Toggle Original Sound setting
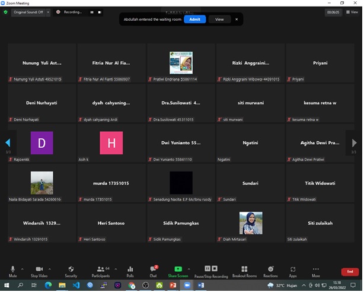364x292 pixels. tap(27, 12)
